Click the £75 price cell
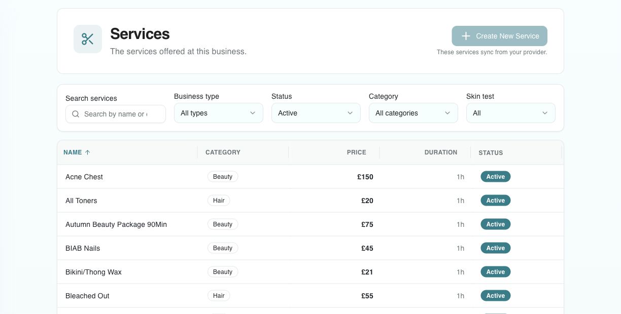This screenshot has height=314, width=621. 367,224
